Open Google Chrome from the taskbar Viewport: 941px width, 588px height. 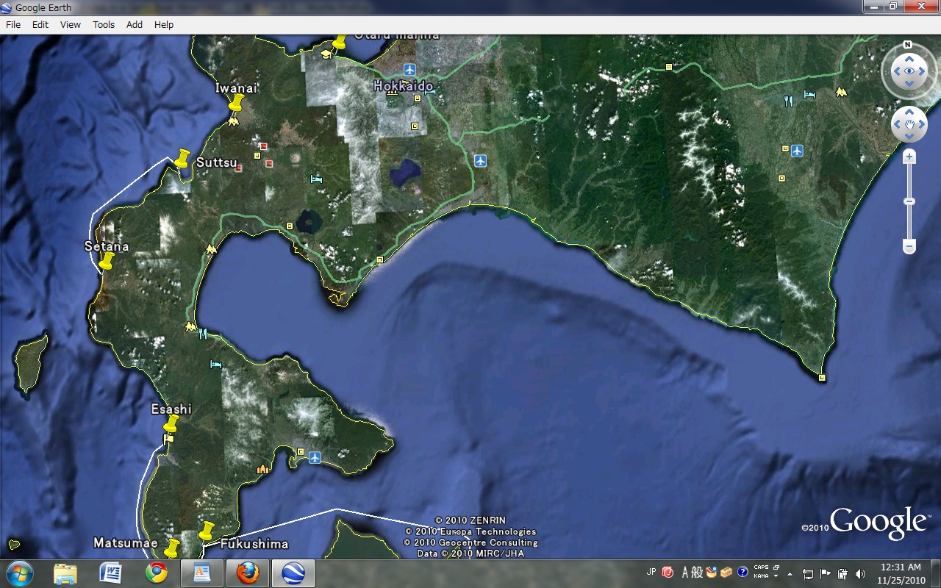pyautogui.click(x=157, y=573)
